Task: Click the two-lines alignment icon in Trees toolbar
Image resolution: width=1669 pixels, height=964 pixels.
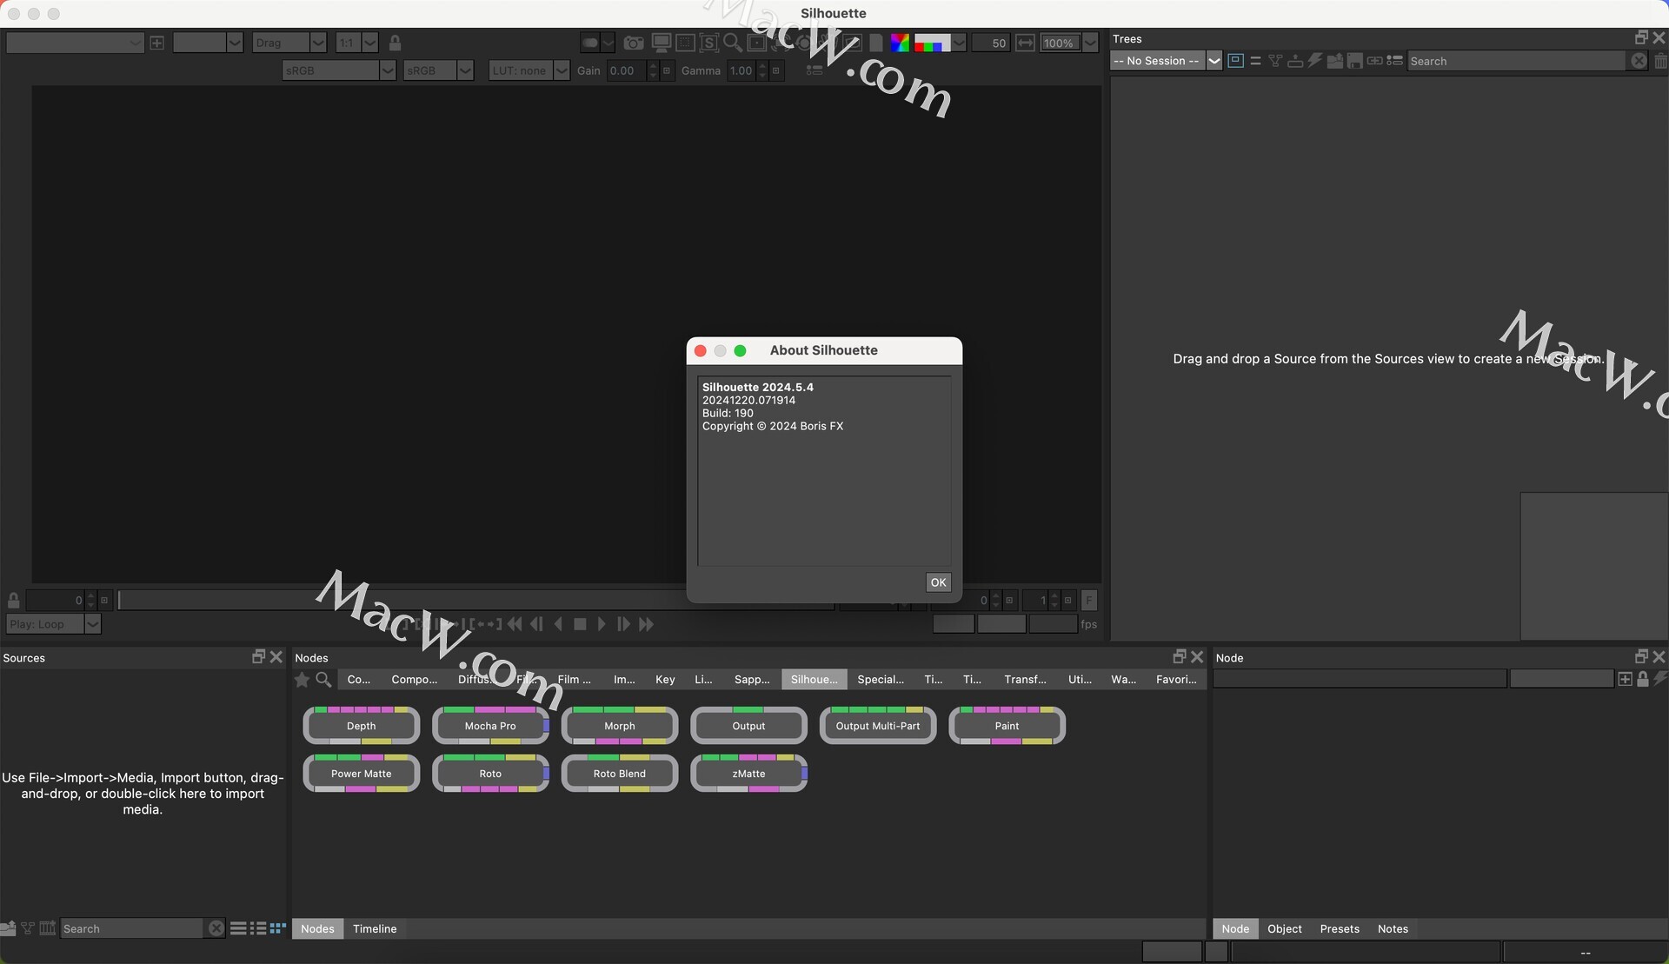Action: (x=1255, y=61)
